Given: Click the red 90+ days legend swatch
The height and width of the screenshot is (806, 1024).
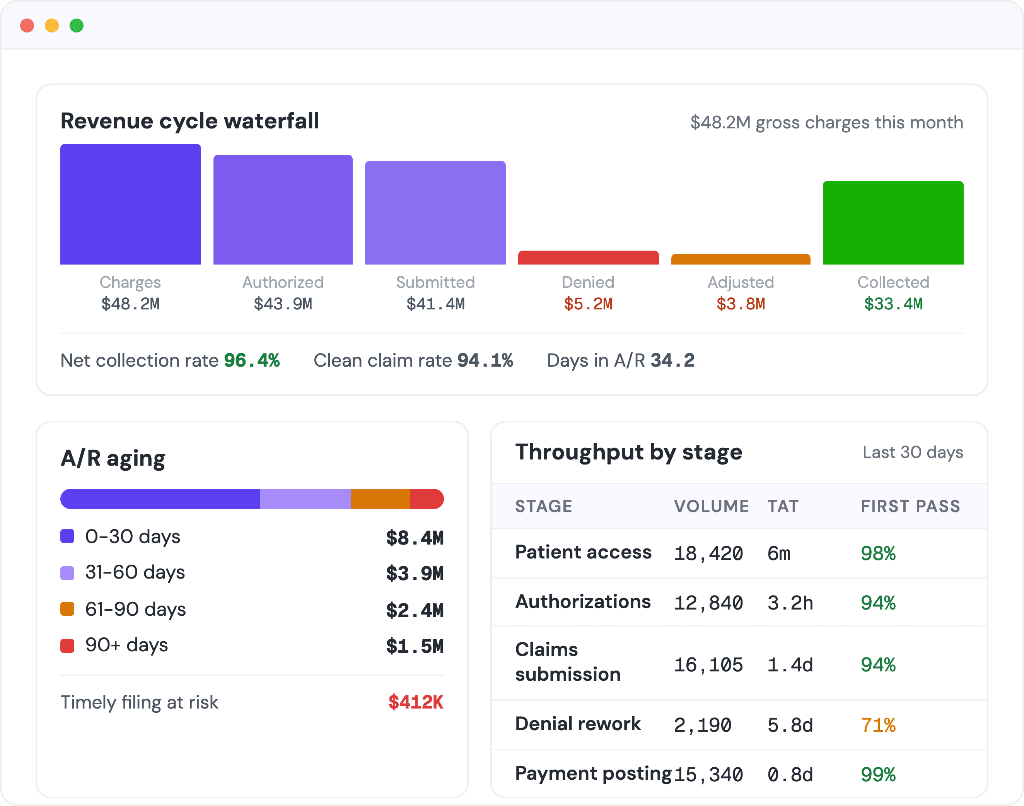Looking at the screenshot, I should (67, 645).
